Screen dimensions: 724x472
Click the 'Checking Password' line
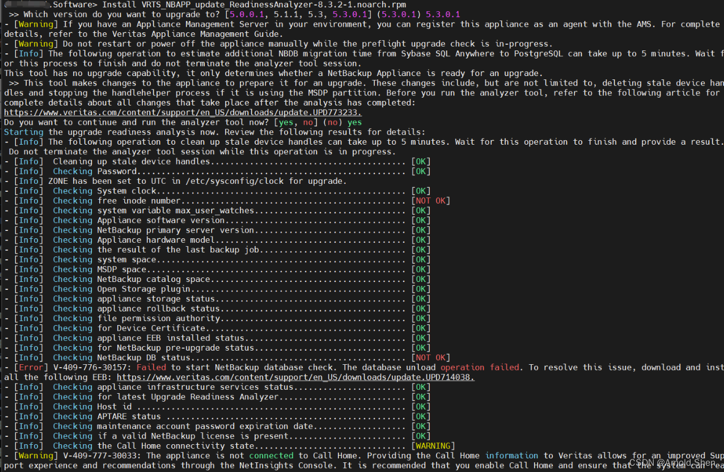(218, 171)
